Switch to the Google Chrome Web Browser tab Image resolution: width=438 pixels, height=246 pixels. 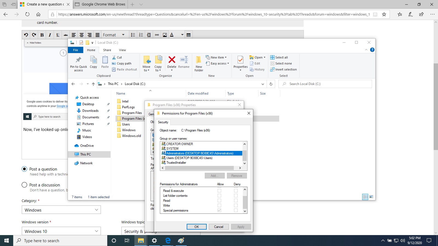[x=100, y=4]
